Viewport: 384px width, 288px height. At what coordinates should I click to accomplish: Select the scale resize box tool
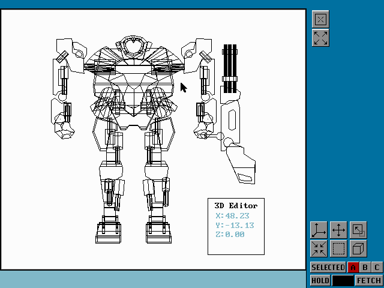coord(358,230)
